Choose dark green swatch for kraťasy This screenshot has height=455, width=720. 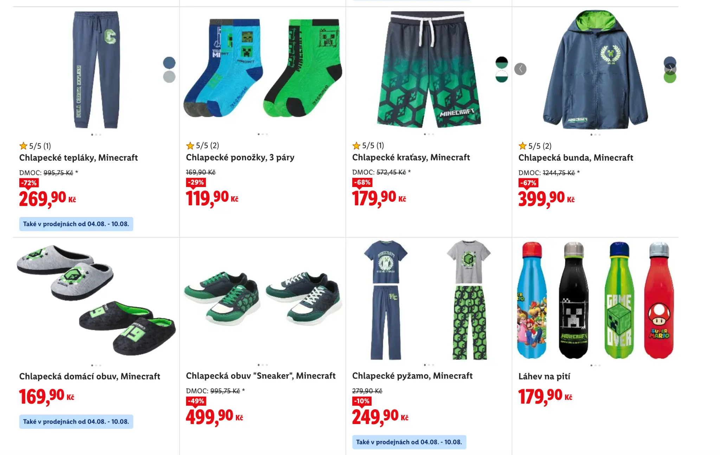pos(502,63)
